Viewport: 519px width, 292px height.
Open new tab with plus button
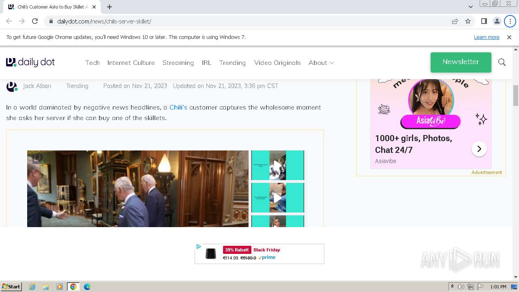(109, 7)
